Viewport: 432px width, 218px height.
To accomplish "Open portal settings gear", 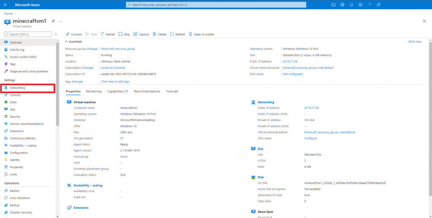I will 360,5.
